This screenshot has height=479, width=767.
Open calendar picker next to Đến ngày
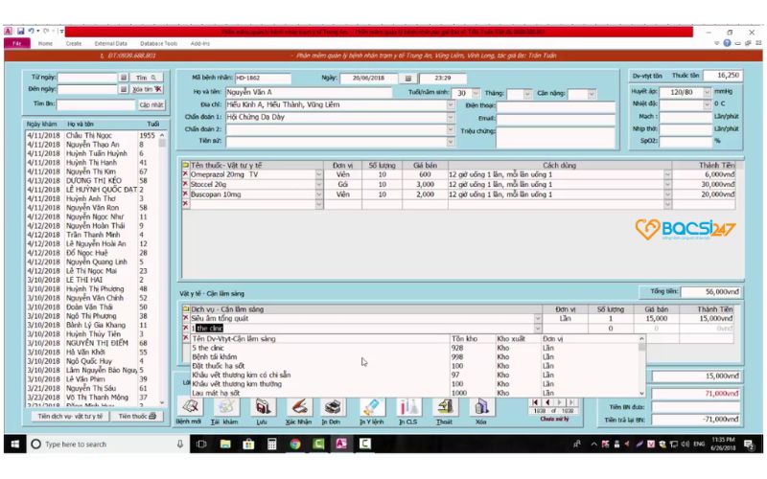(x=124, y=89)
